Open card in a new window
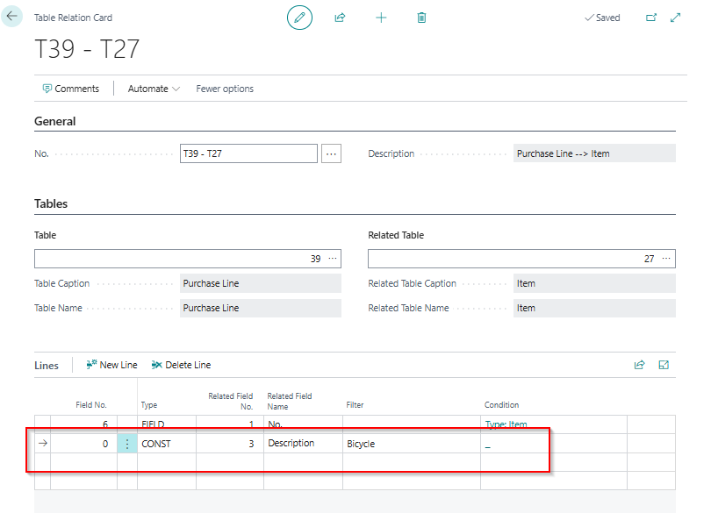The width and height of the screenshot is (711, 513). pos(651,18)
